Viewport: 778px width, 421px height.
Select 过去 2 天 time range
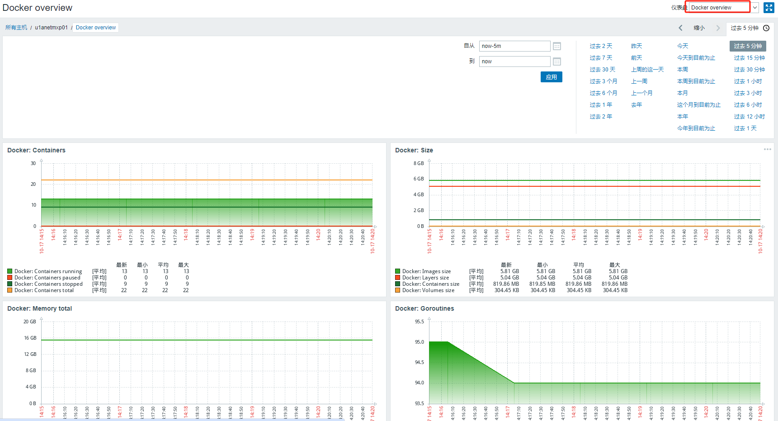tap(601, 46)
